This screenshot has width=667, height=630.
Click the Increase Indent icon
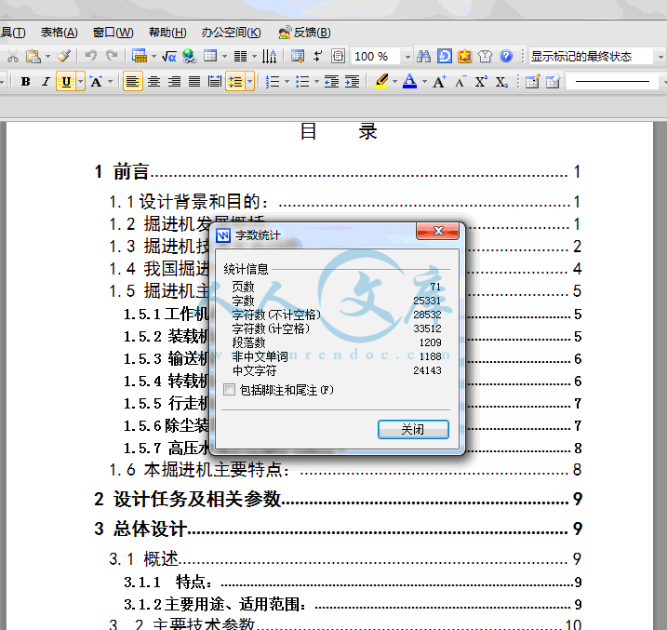pos(352,81)
